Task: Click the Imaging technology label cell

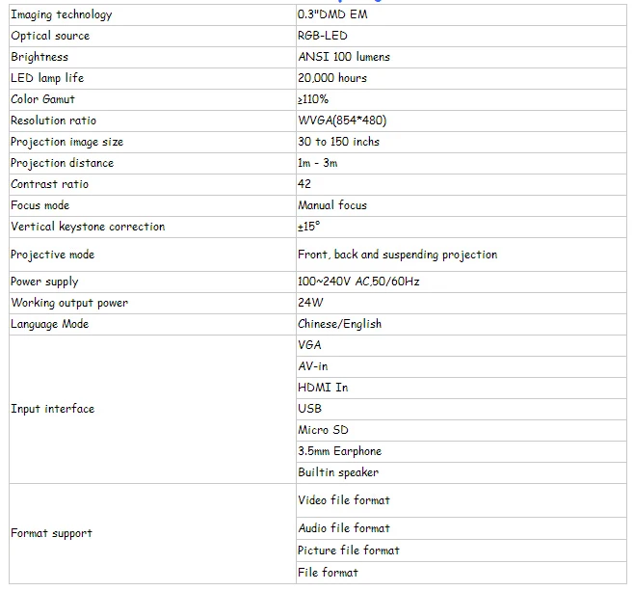Action: (152, 15)
